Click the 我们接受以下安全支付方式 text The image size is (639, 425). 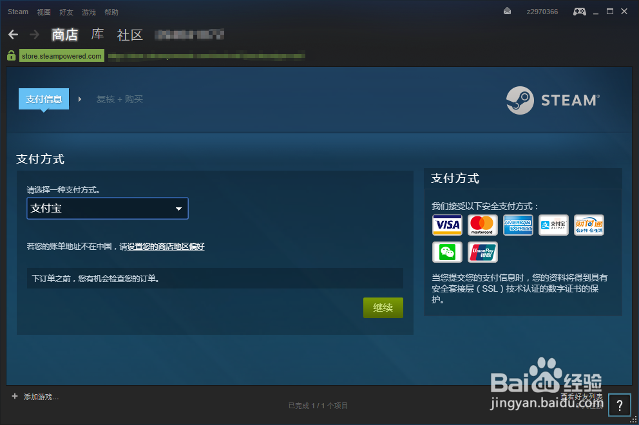point(485,207)
